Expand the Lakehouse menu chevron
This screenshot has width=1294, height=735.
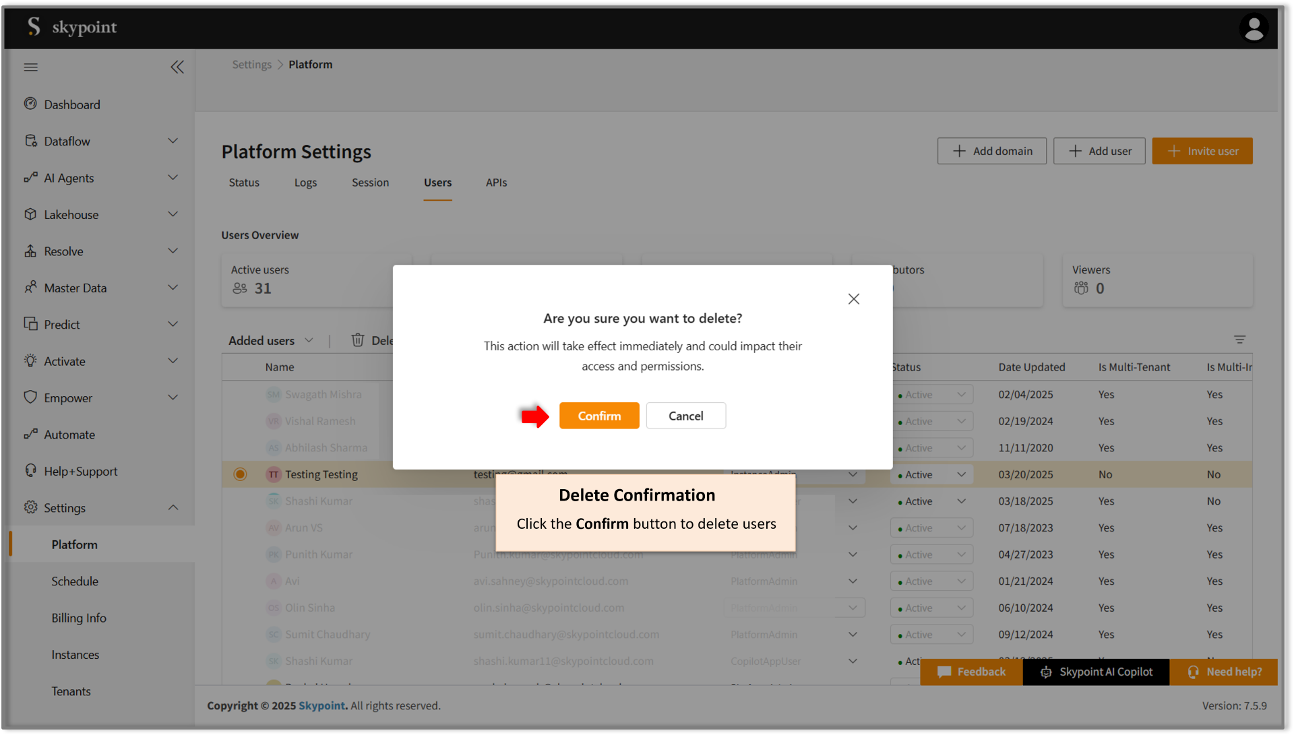[173, 214]
